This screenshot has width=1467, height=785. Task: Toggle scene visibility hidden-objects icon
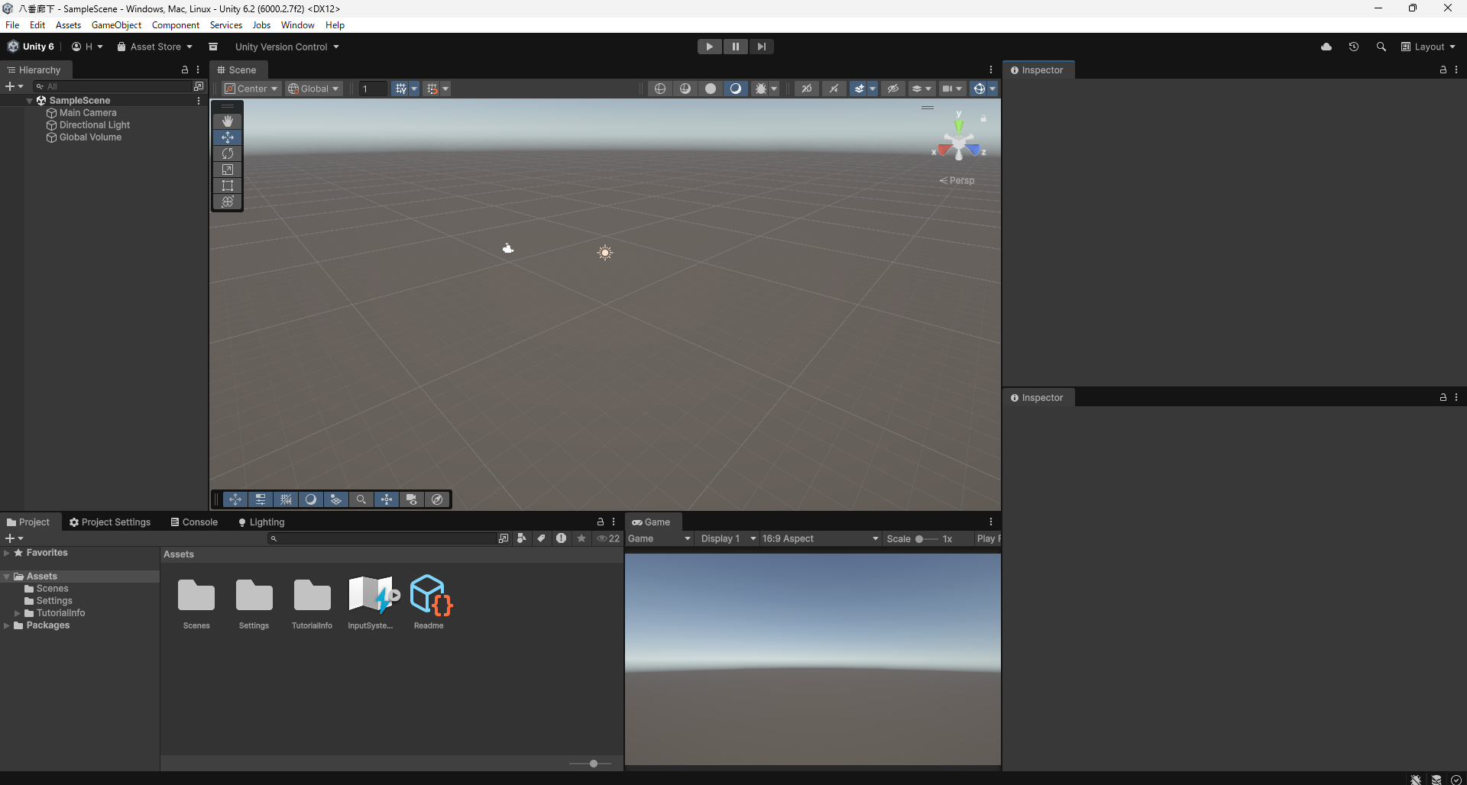coord(892,89)
